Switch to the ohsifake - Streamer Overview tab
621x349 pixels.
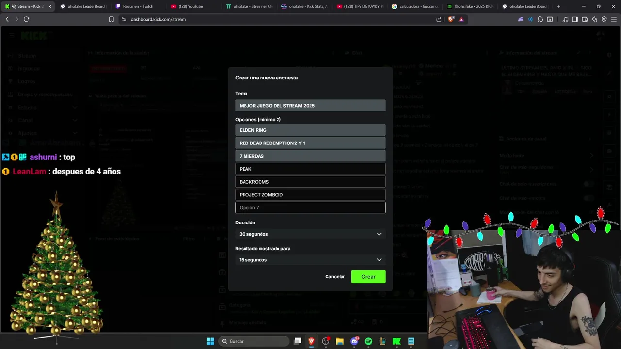point(248,6)
